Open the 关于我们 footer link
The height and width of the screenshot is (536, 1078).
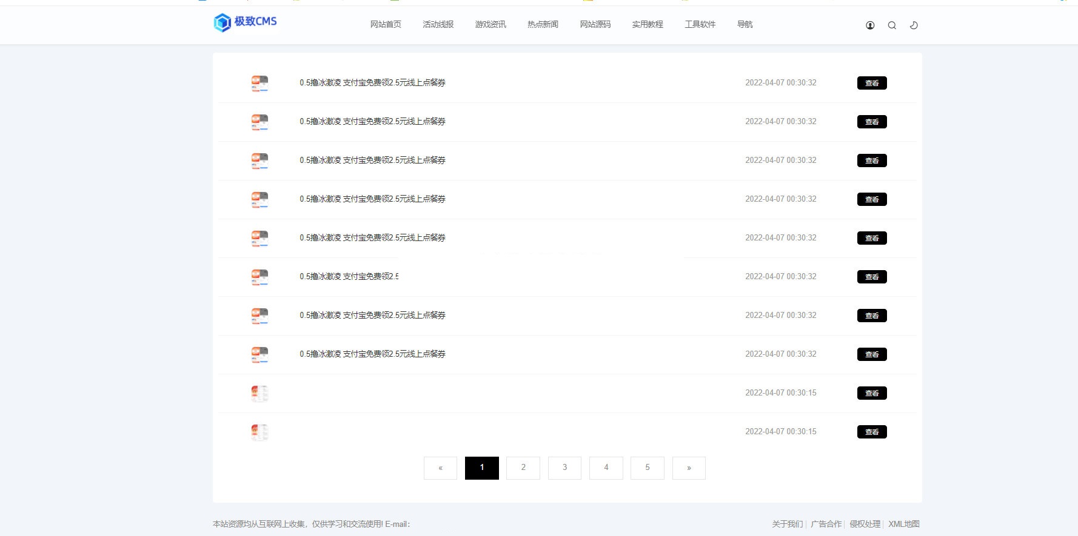(787, 524)
